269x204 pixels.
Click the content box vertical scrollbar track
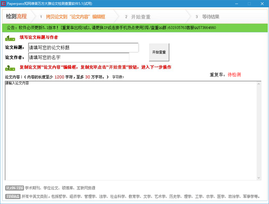point(259,131)
